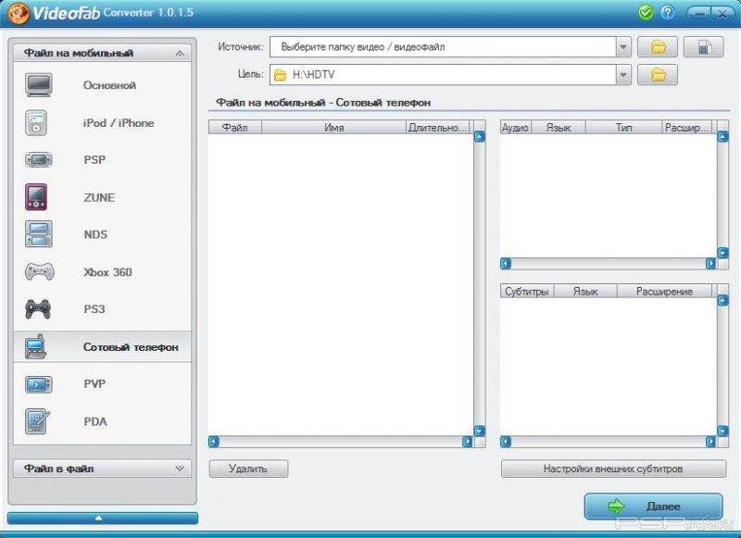Viewport: 741px width, 538px height.
Task: Select the Основной profile item
Action: (109, 85)
